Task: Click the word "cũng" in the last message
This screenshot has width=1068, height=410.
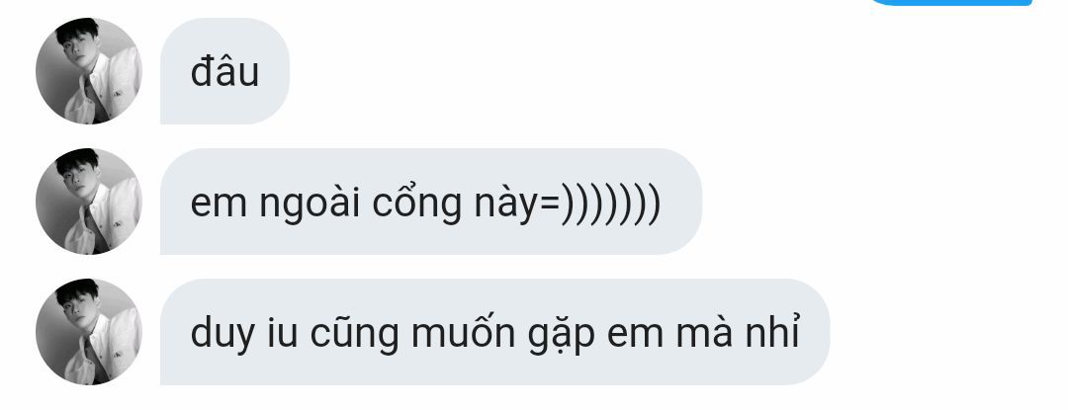Action: [x=354, y=333]
